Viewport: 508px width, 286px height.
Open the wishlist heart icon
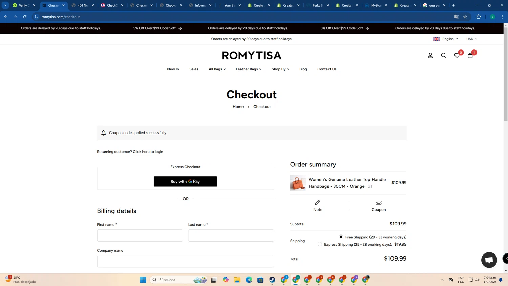457,55
